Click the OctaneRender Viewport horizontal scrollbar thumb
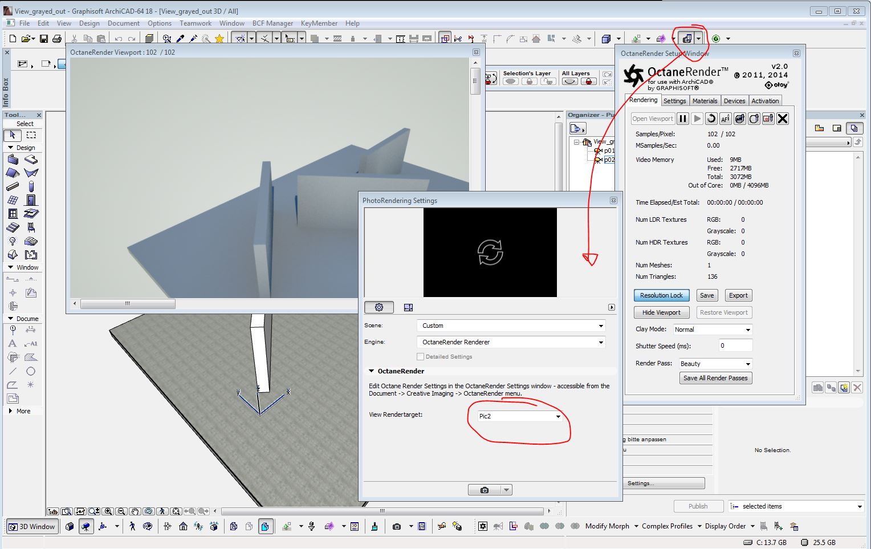Image resolution: width=871 pixels, height=549 pixels. coord(128,303)
